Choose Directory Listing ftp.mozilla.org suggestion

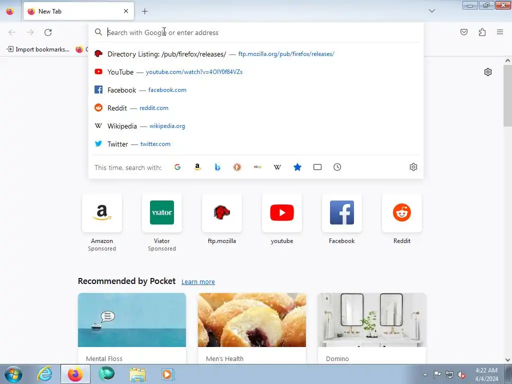click(x=256, y=54)
